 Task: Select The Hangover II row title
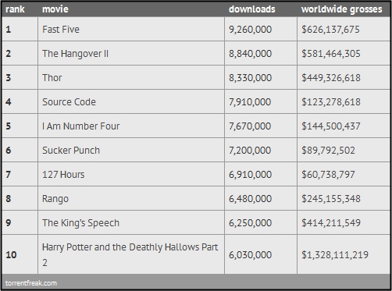click(75, 54)
